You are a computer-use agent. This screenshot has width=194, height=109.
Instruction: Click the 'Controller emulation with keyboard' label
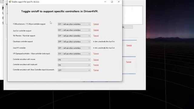(25, 64)
